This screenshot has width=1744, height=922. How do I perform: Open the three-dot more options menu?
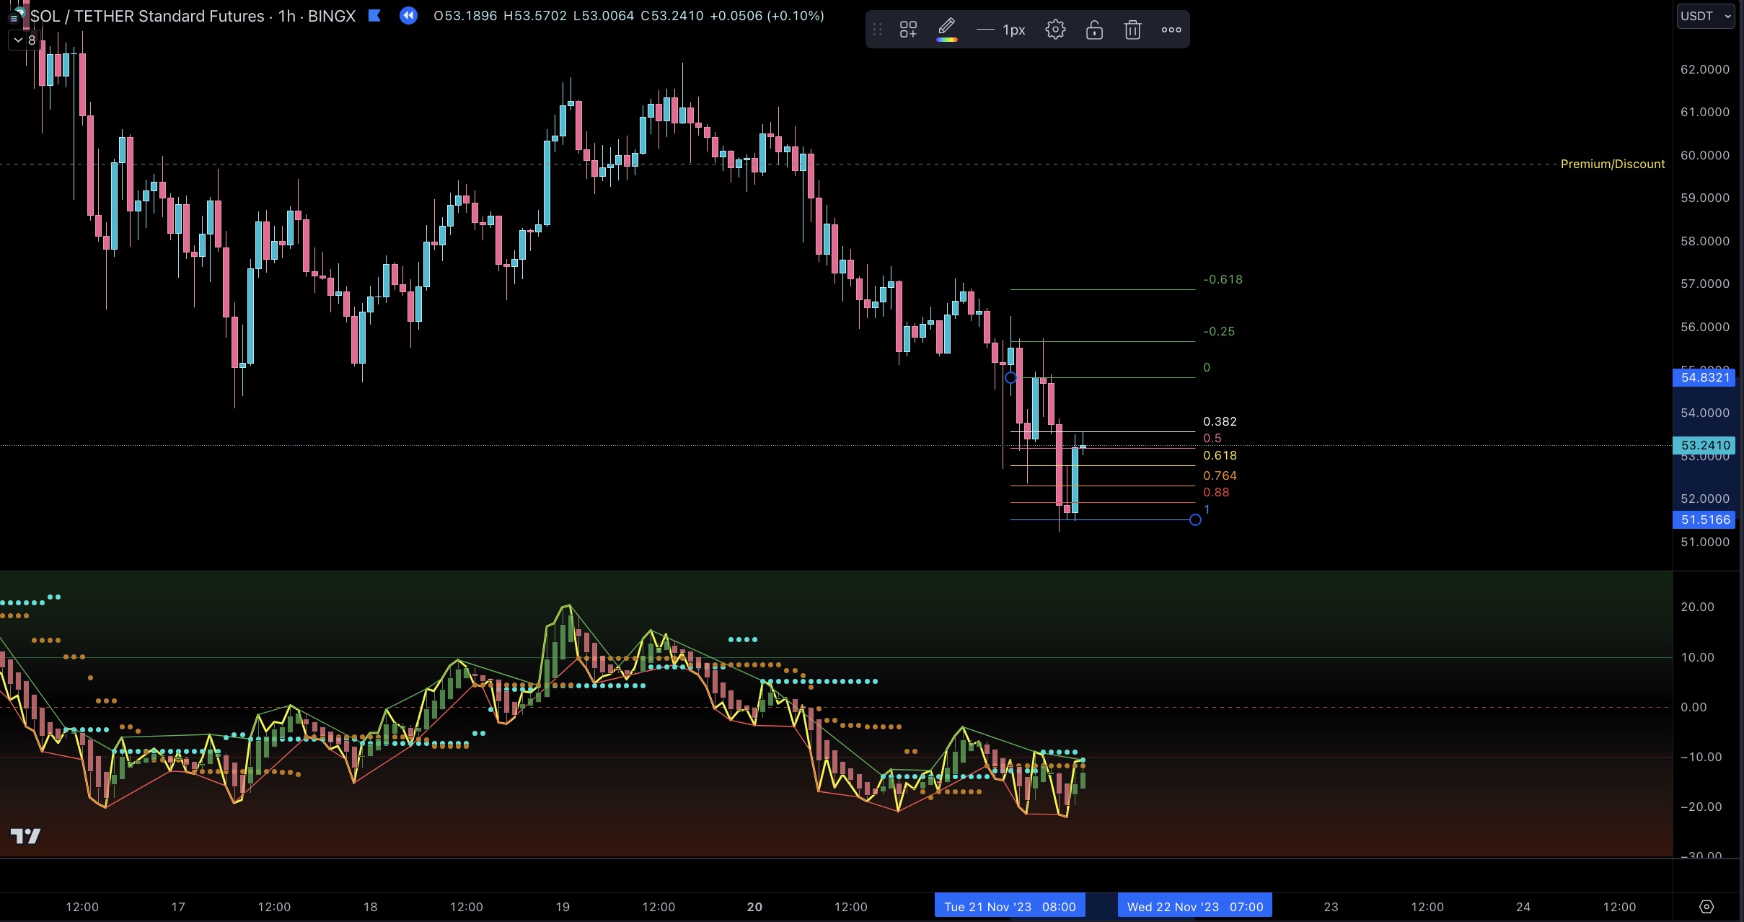(1171, 30)
